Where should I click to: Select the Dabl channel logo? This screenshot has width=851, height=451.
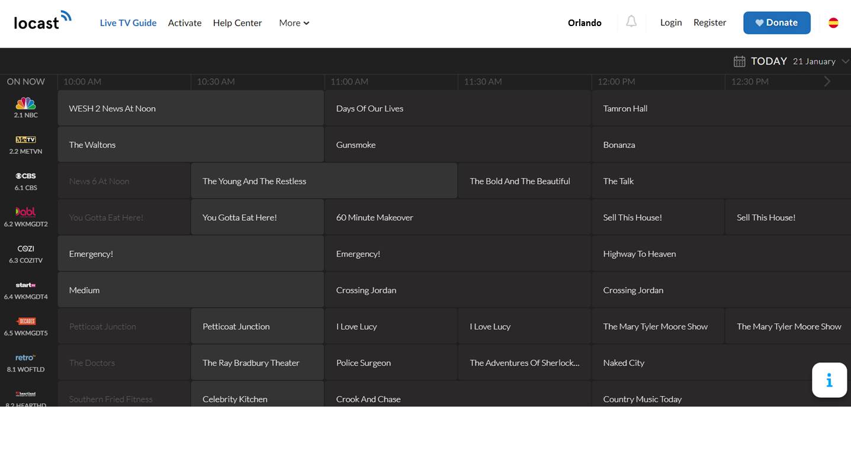(25, 212)
